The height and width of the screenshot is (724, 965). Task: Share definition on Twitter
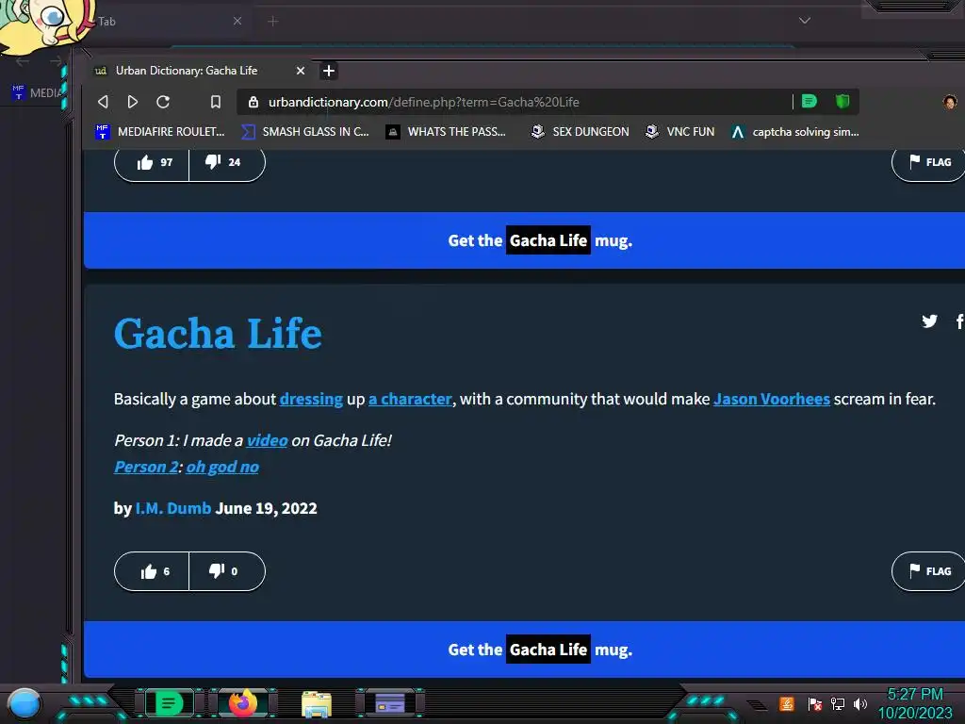929,321
